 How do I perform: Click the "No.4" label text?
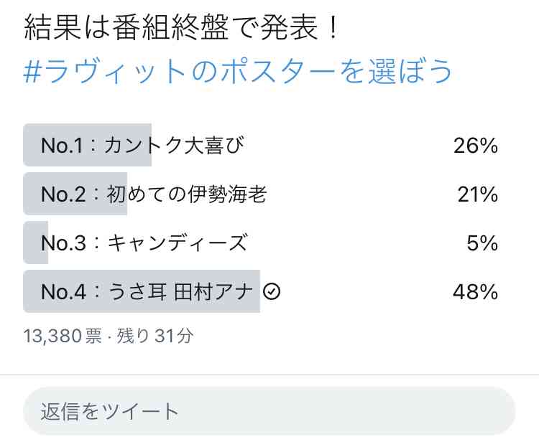63,292
